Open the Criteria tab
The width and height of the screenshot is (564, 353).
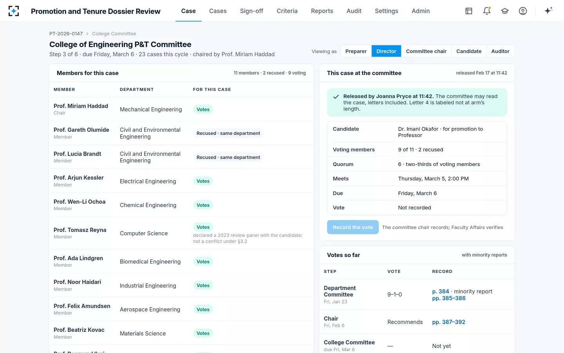(x=287, y=11)
